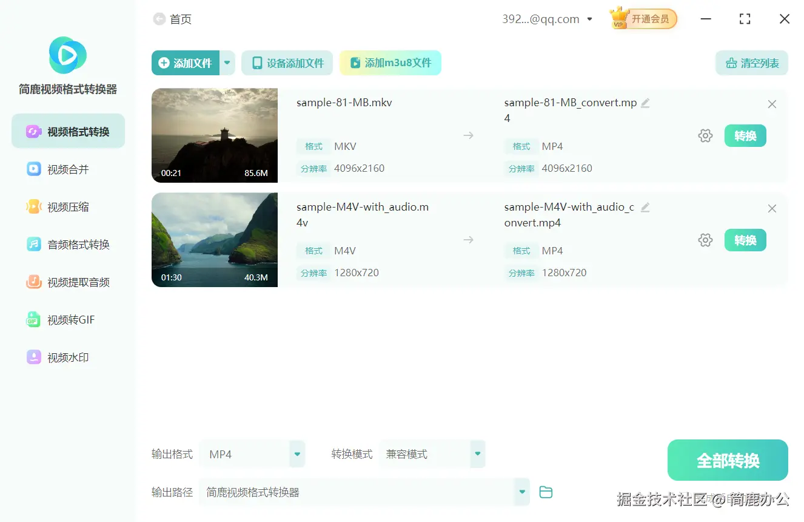Open the 兼容模式 conversion mode dropdown
Screen dimensions: 804x522
477,453
